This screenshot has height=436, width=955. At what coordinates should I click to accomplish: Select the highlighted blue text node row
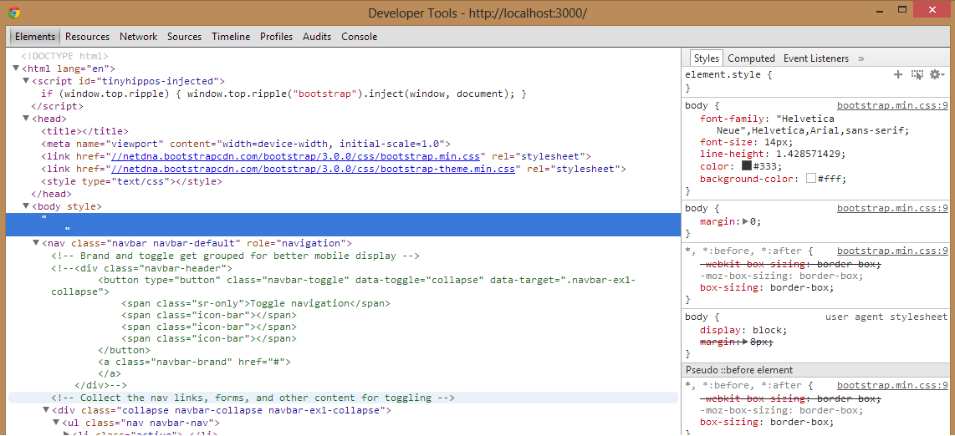(343, 225)
